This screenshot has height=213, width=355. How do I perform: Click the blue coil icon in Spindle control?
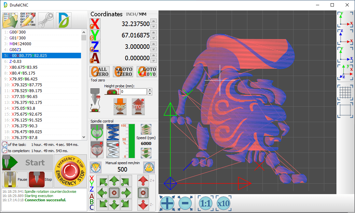(113, 132)
